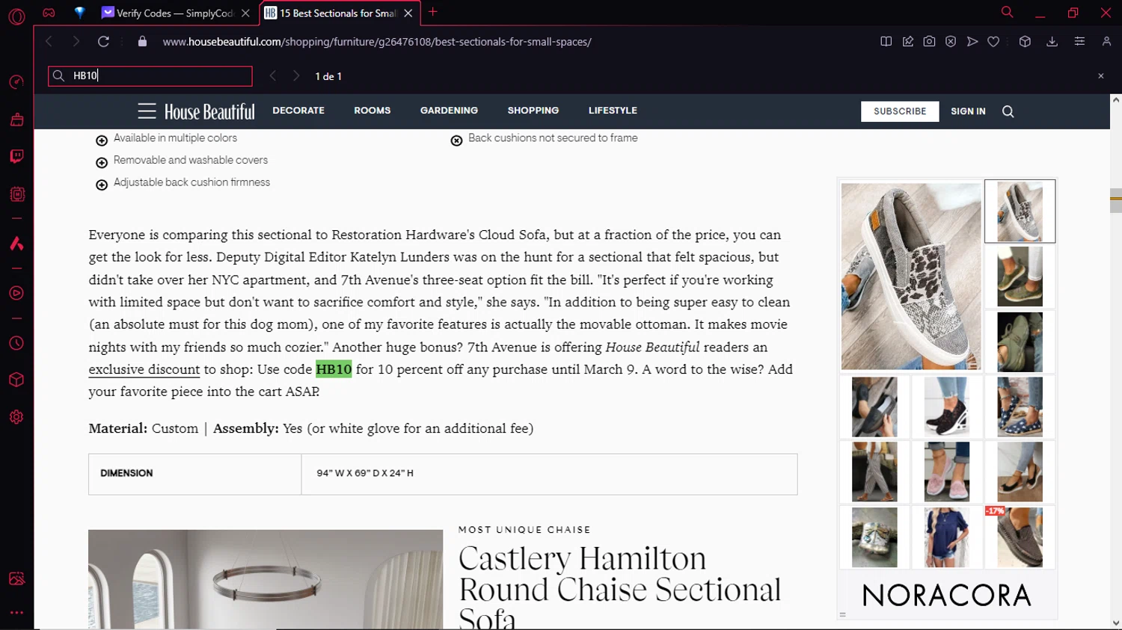Open a new tab with plus button

pyautogui.click(x=432, y=12)
